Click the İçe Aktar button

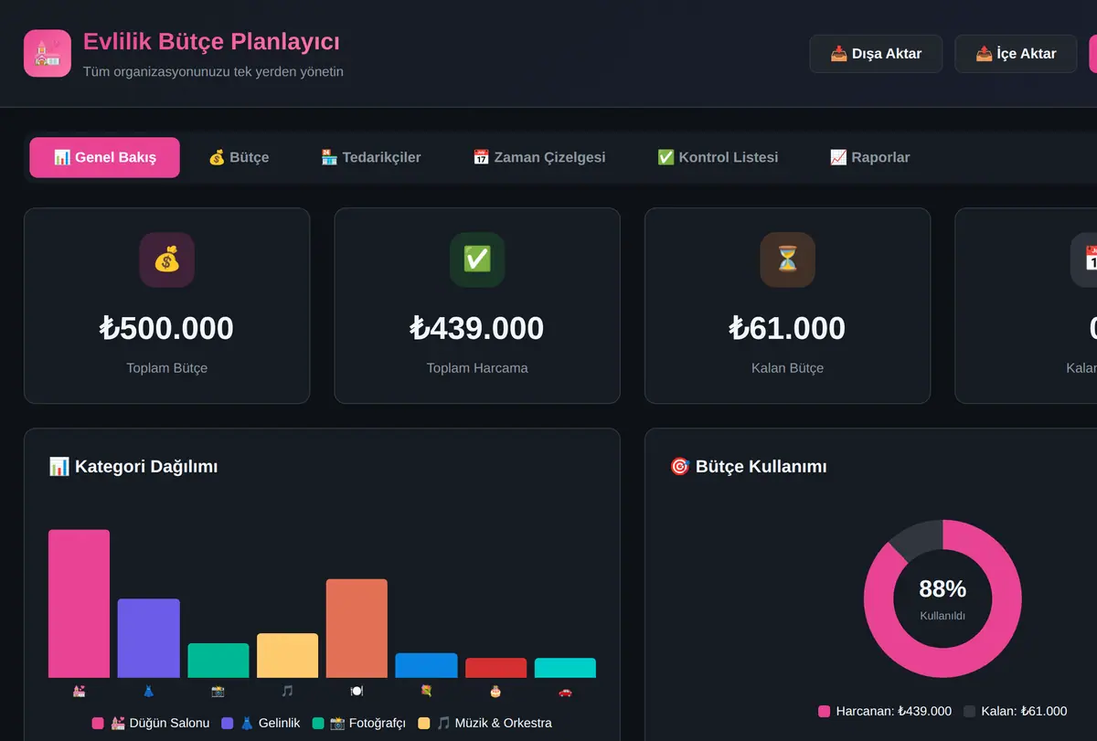tap(1016, 54)
